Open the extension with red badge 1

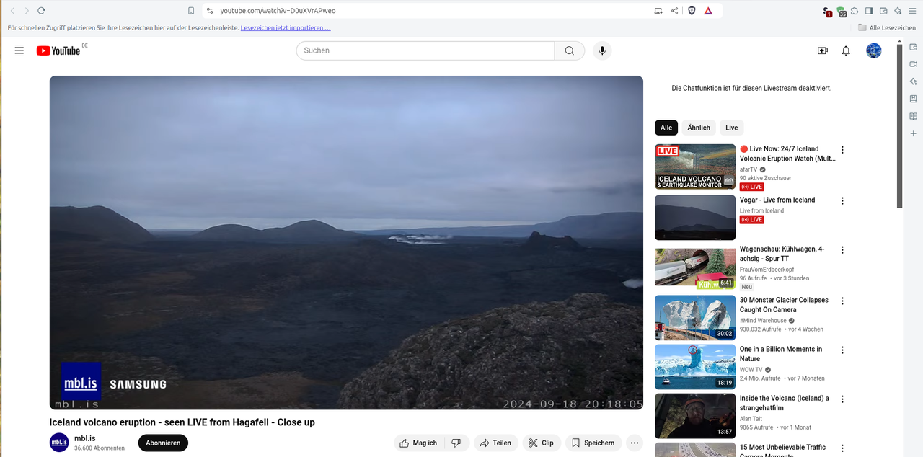pos(827,12)
